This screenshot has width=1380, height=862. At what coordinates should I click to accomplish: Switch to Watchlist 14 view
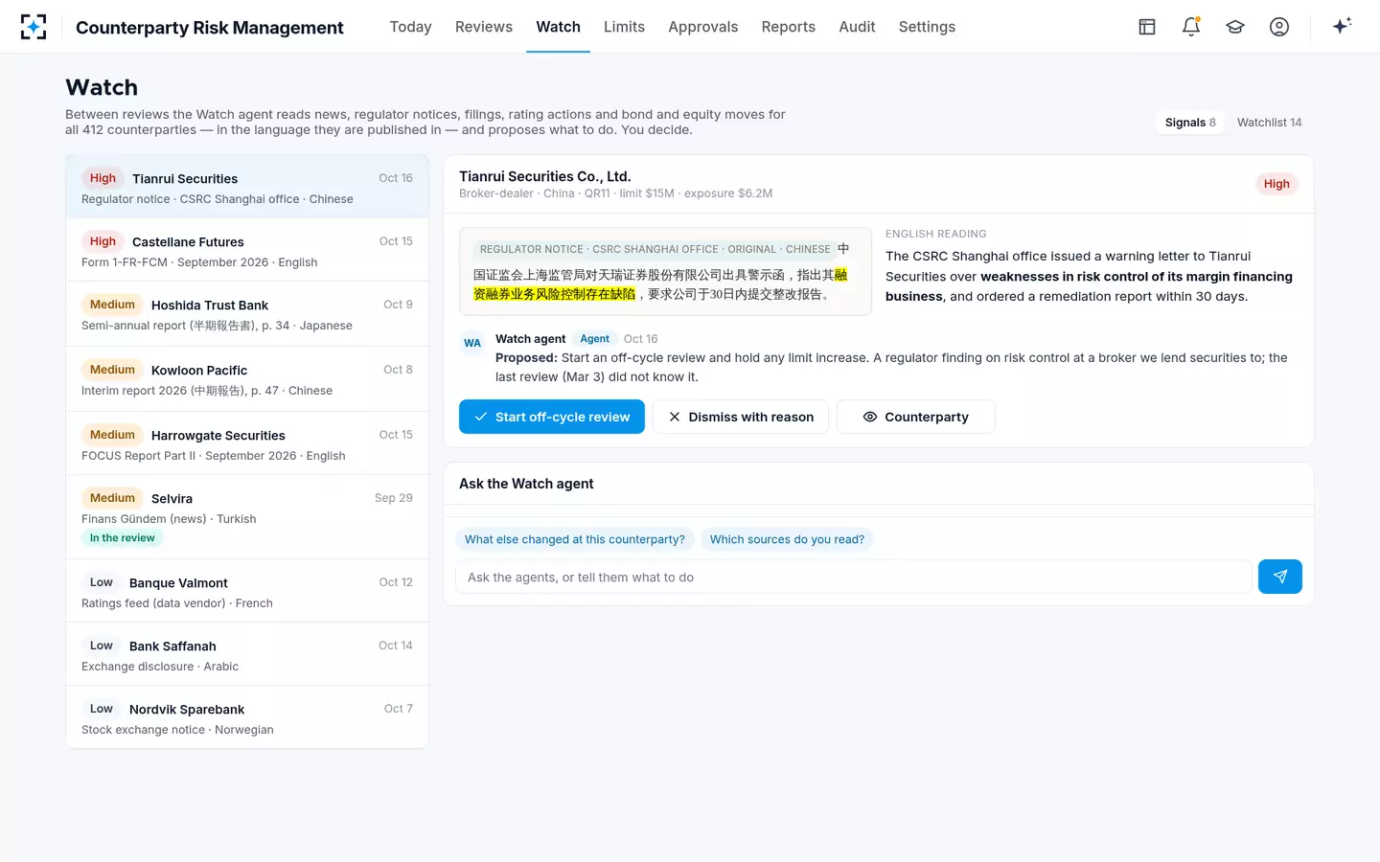(1269, 123)
